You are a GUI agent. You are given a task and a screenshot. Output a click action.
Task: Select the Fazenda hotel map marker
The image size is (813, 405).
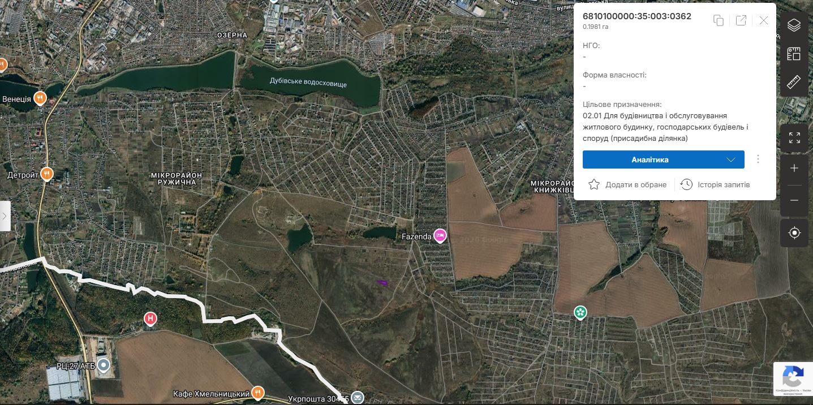[x=440, y=235]
